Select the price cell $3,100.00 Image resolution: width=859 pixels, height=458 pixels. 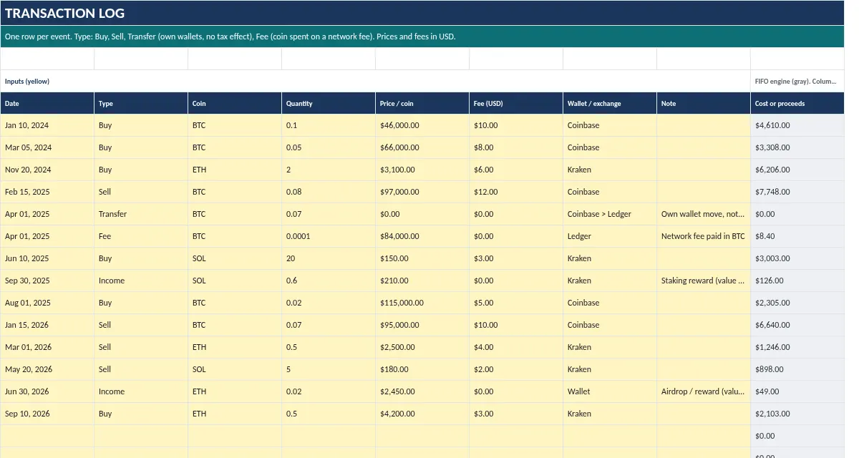pos(422,170)
